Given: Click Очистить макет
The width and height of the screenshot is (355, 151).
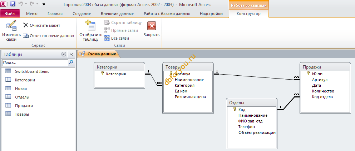Looking at the screenshot, I should [x=42, y=25].
